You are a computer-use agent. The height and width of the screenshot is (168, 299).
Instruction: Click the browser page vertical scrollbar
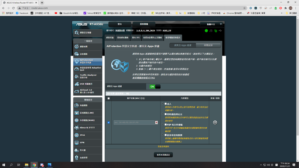[297, 76]
